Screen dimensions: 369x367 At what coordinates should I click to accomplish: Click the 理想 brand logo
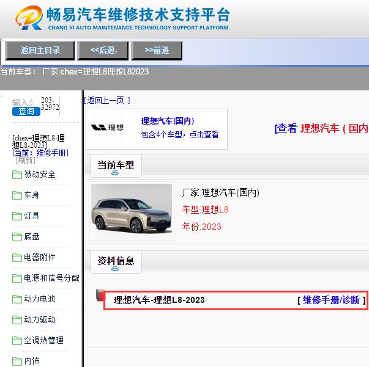click(x=107, y=127)
